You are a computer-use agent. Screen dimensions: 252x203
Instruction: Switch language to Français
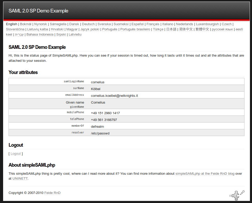(153, 24)
